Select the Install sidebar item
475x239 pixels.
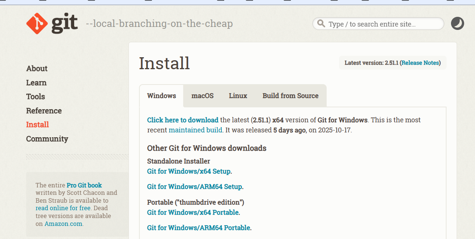pyautogui.click(x=37, y=125)
